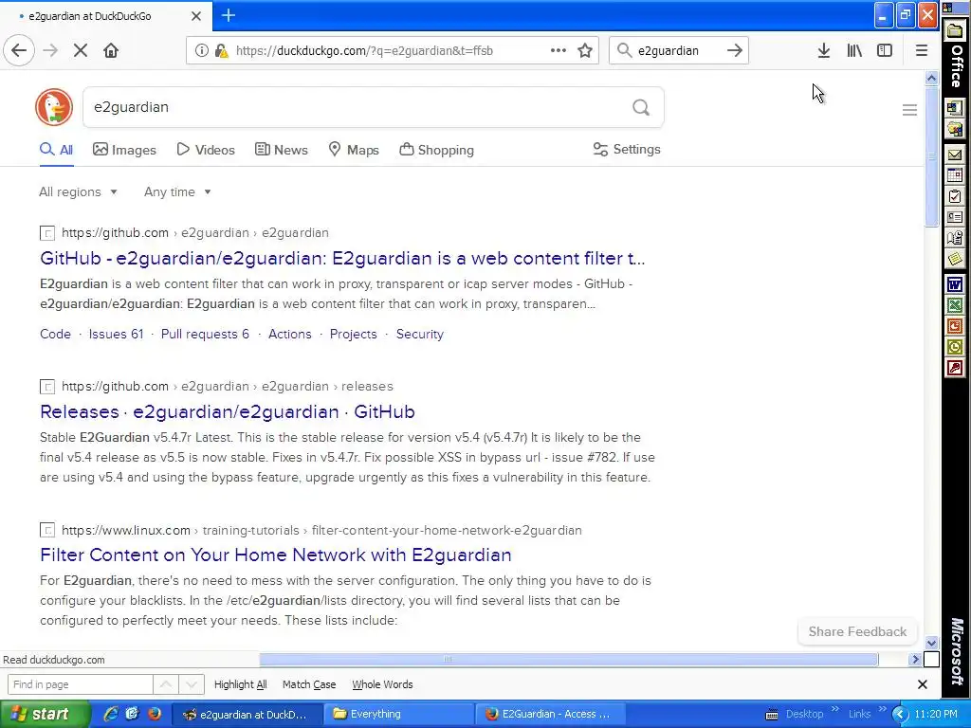Open the Firefox hamburger menu

(922, 50)
